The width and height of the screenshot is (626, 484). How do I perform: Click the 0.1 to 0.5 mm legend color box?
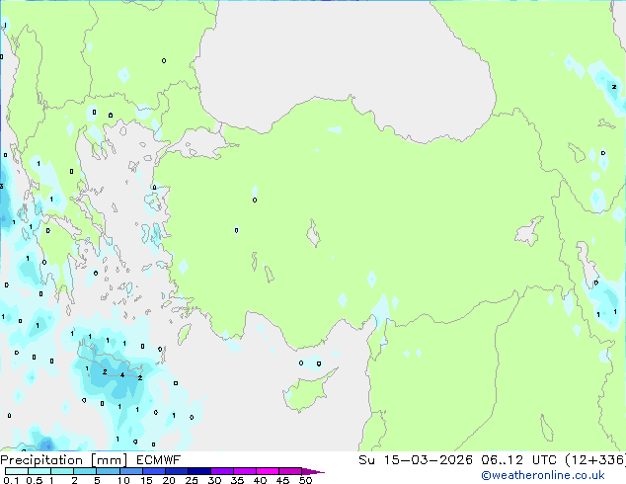pos(17,471)
